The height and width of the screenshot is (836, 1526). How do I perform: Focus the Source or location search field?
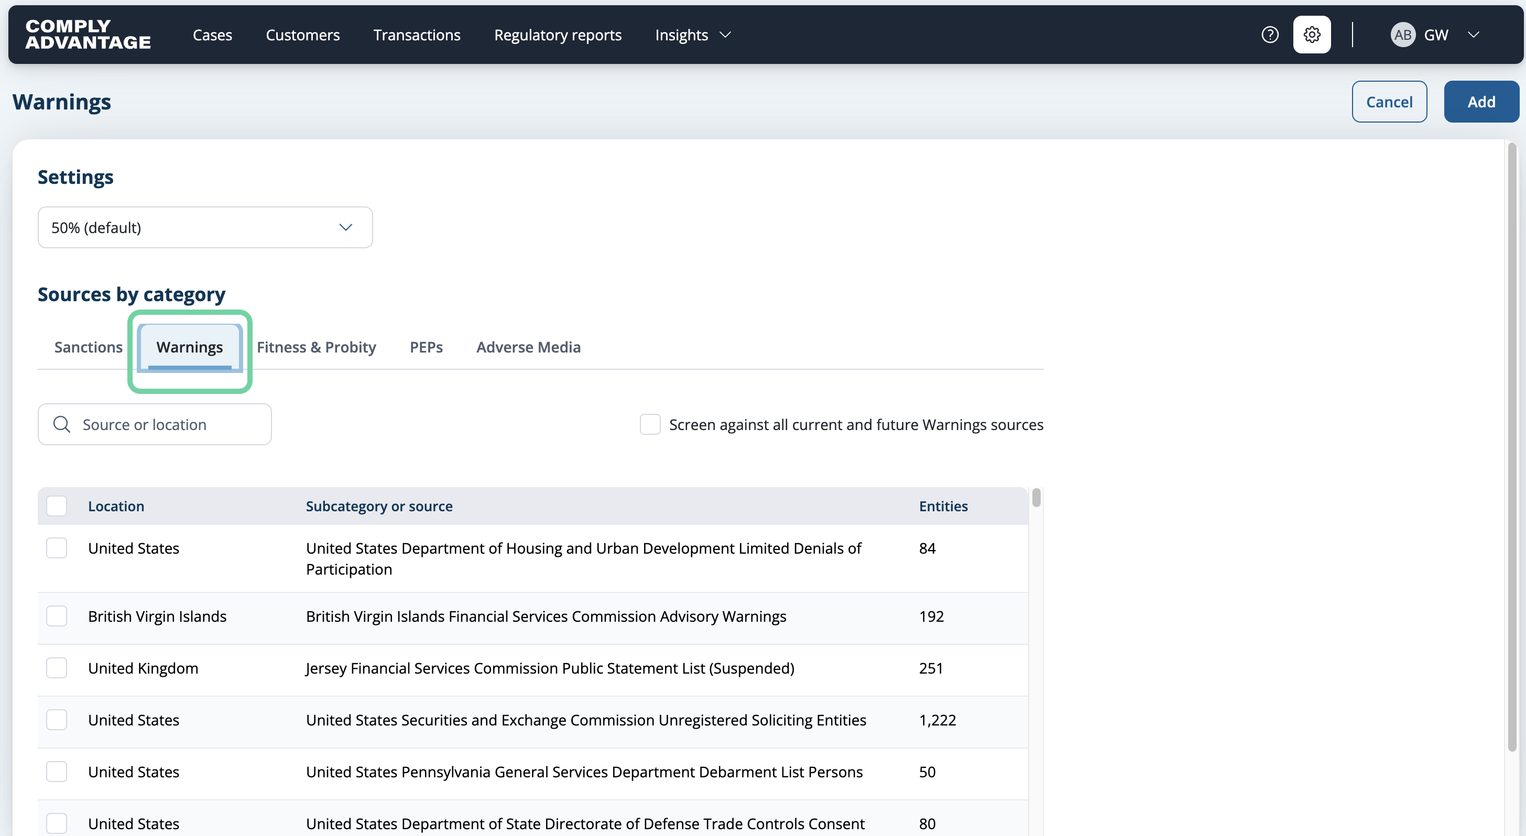click(155, 424)
